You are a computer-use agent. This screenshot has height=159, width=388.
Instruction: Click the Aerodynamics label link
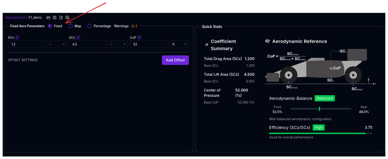(16, 18)
